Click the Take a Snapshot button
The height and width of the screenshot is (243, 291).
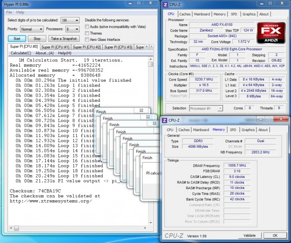click(x=64, y=38)
